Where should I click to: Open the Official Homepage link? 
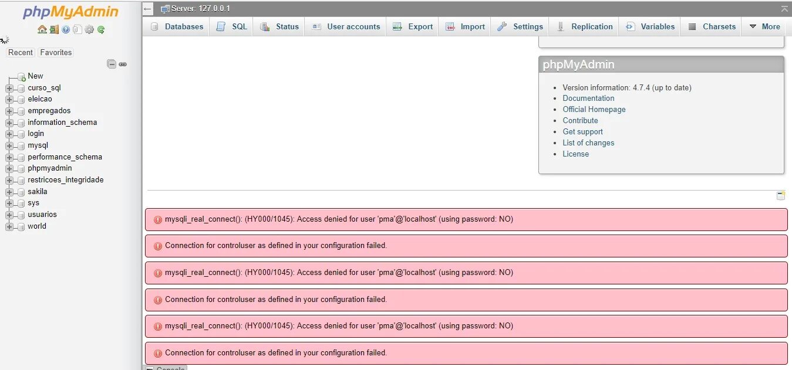tap(594, 110)
